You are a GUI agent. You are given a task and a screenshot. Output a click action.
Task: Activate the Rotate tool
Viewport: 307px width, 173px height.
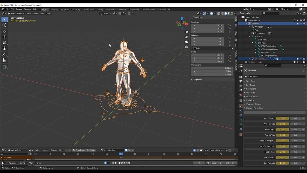(4, 37)
